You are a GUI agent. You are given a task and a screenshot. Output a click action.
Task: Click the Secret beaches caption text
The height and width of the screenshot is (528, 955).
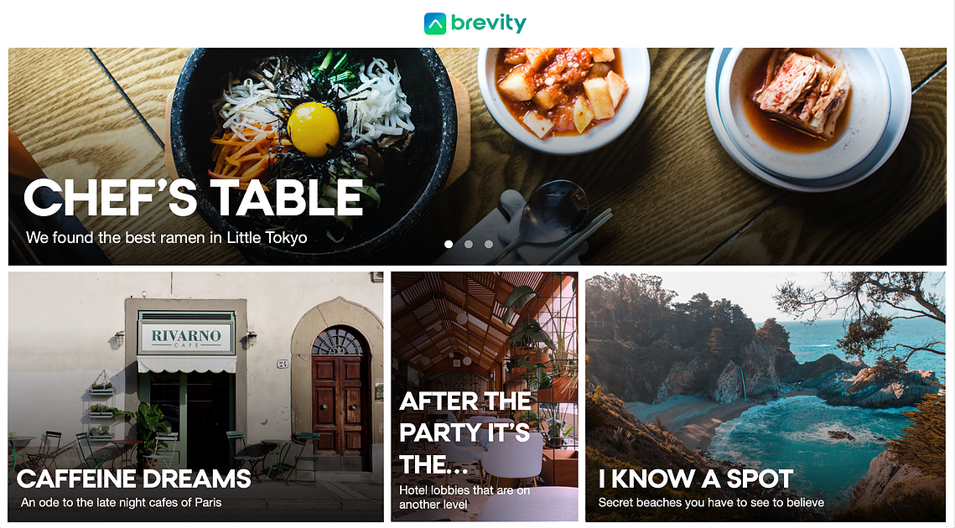(x=711, y=502)
